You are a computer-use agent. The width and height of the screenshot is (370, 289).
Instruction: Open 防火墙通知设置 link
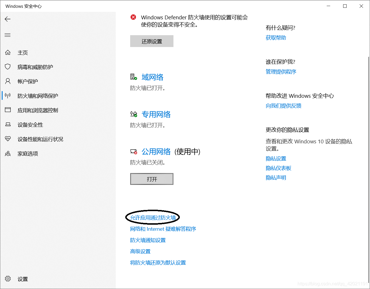148,240
